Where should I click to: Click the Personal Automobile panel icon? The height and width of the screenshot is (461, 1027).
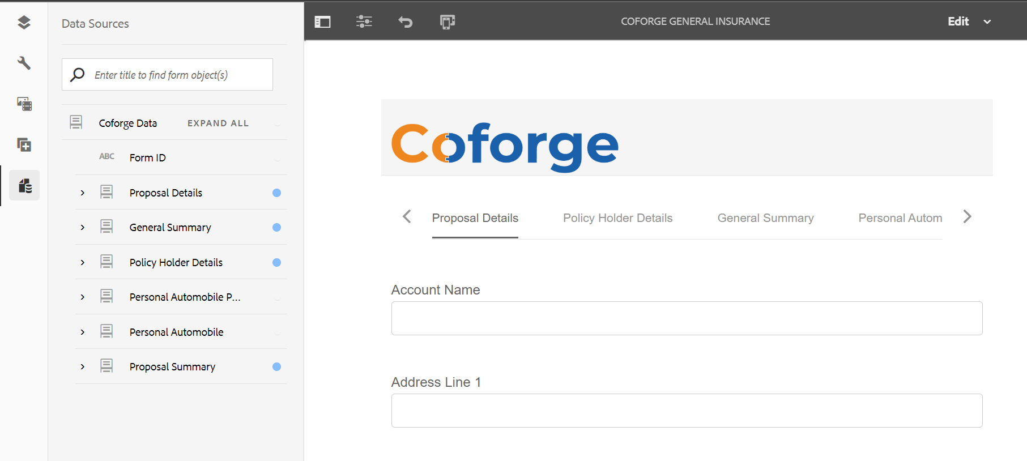(106, 331)
